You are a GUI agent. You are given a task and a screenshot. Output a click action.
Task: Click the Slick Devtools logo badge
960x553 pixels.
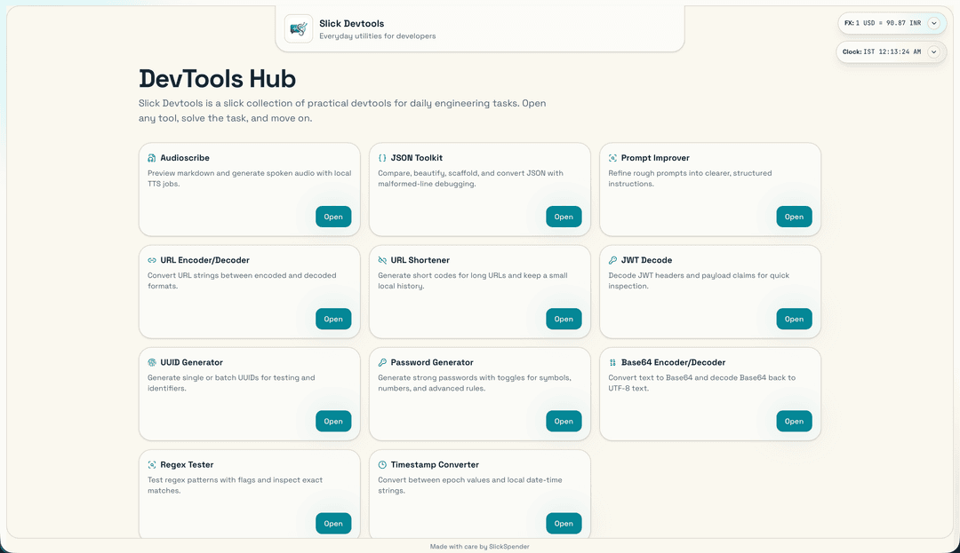pos(298,28)
